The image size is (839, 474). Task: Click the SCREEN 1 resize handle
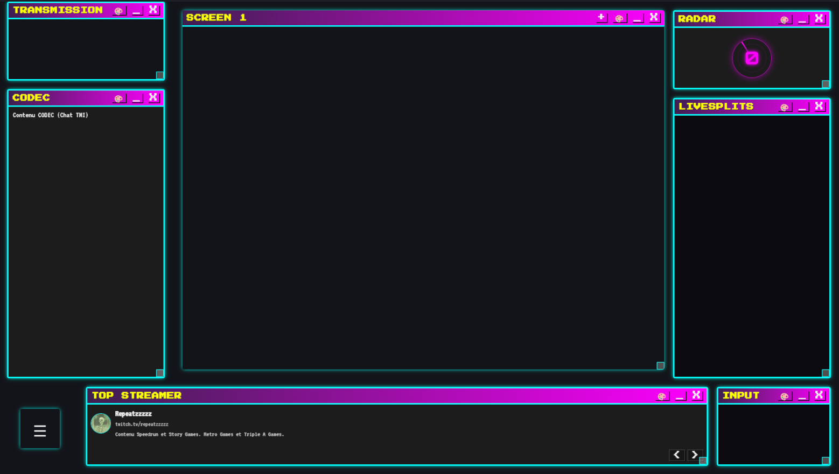660,365
